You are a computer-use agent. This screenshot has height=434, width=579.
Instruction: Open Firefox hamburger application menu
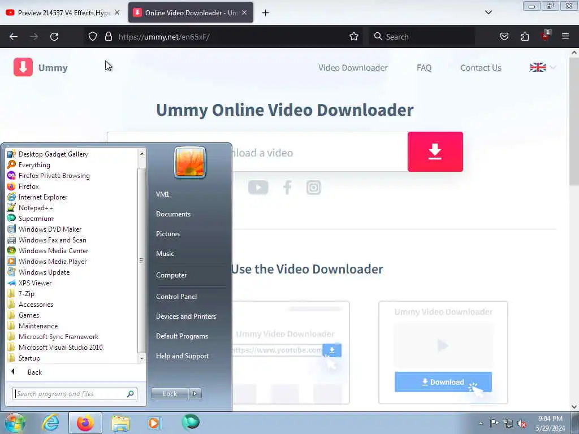[565, 37]
